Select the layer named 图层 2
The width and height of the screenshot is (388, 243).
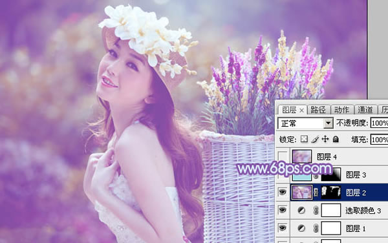pos(356,193)
